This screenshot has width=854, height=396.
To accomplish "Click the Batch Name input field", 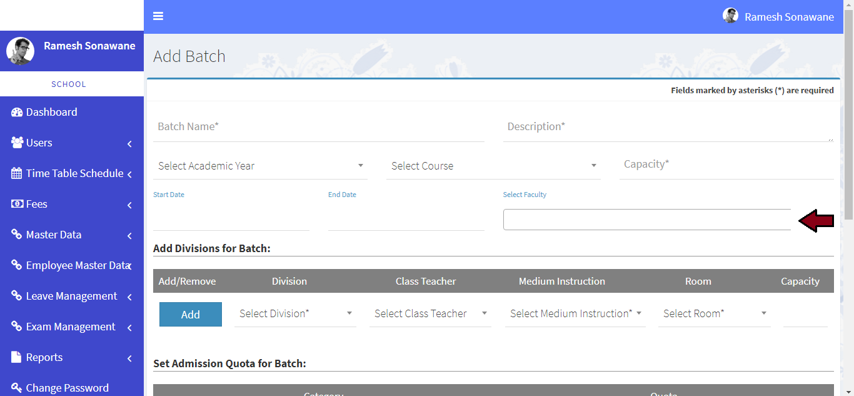I will click(318, 127).
